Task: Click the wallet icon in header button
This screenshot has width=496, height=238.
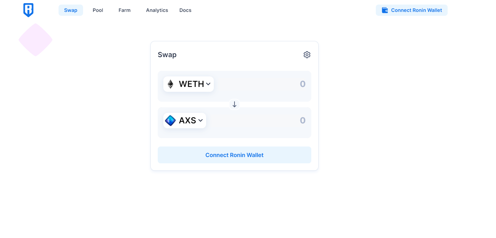Action: [385, 10]
